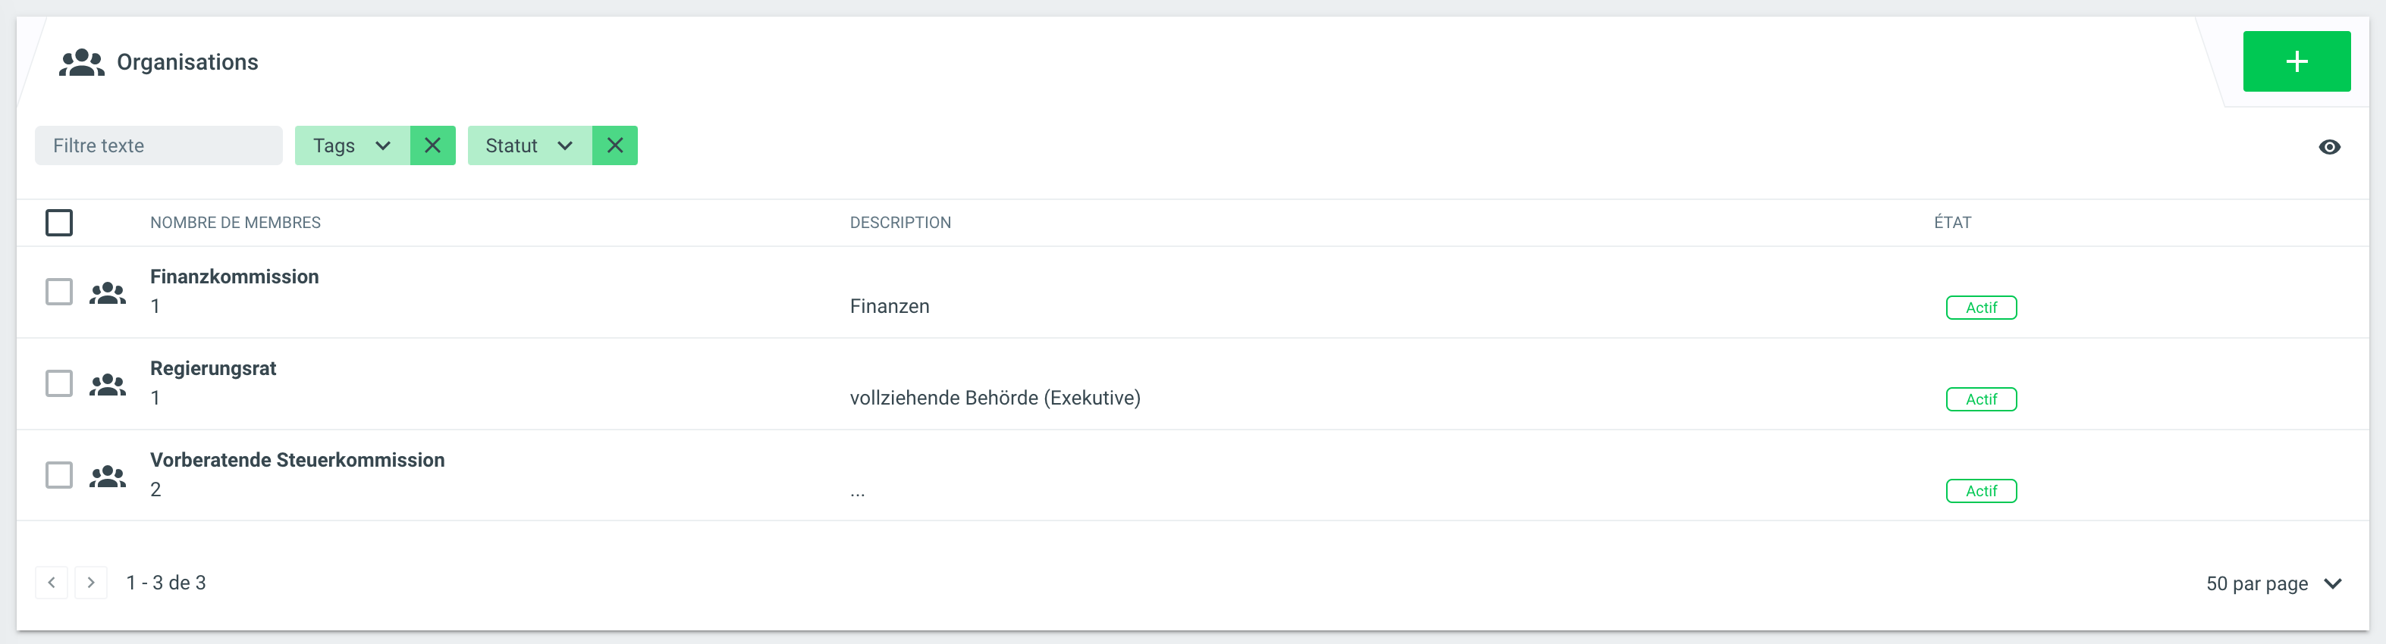Image resolution: width=2386 pixels, height=644 pixels.
Task: Open the Regierungsrat organisation
Action: coord(213,368)
